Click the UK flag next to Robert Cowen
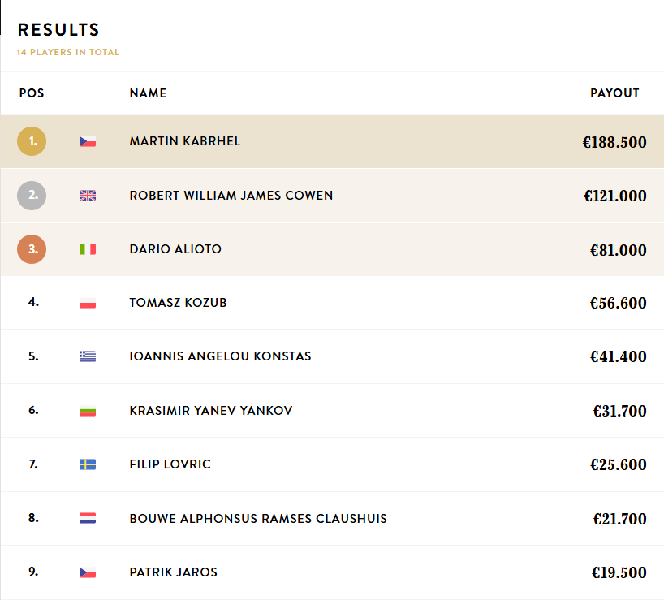This screenshot has width=664, height=600. click(x=88, y=196)
